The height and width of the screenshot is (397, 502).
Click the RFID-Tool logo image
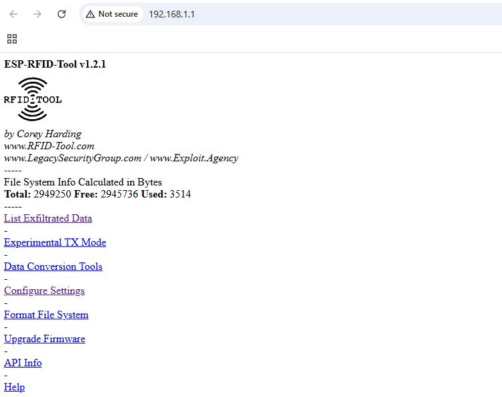33,99
